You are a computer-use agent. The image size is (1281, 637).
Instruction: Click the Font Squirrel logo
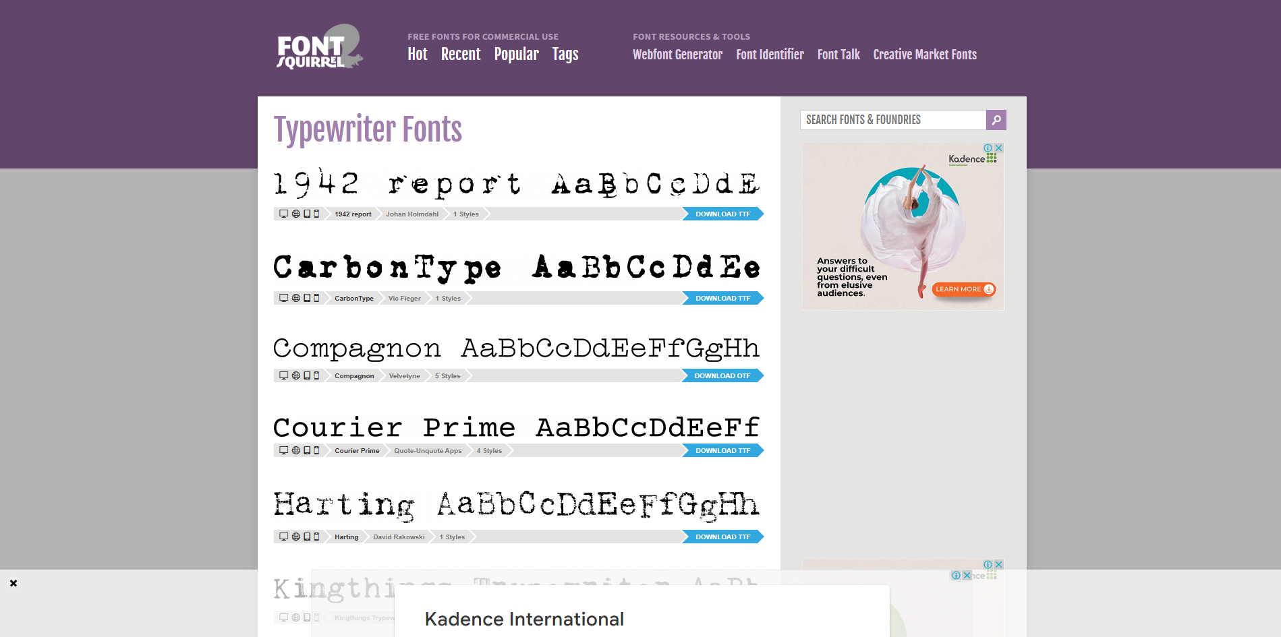319,49
